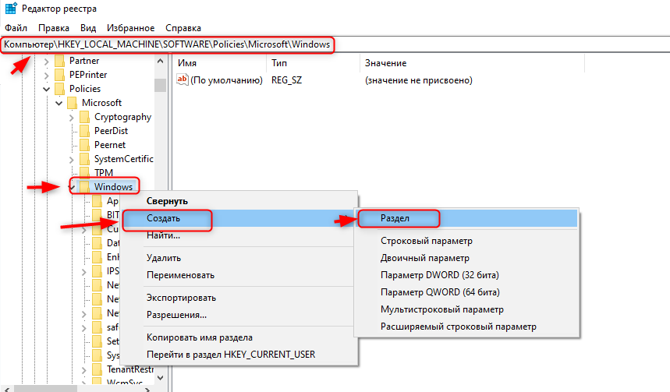This screenshot has width=670, height=392.
Task: Click the 'ab' string value icon
Action: click(x=183, y=79)
